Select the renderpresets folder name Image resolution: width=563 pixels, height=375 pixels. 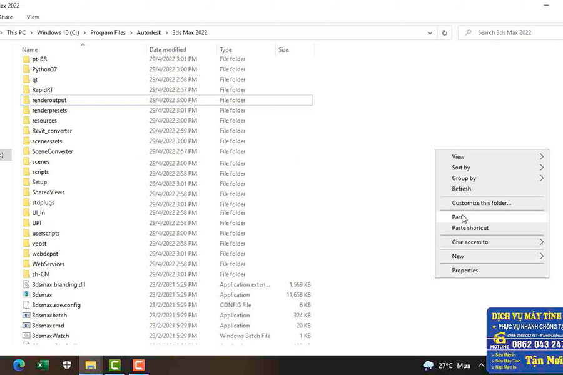[49, 110]
